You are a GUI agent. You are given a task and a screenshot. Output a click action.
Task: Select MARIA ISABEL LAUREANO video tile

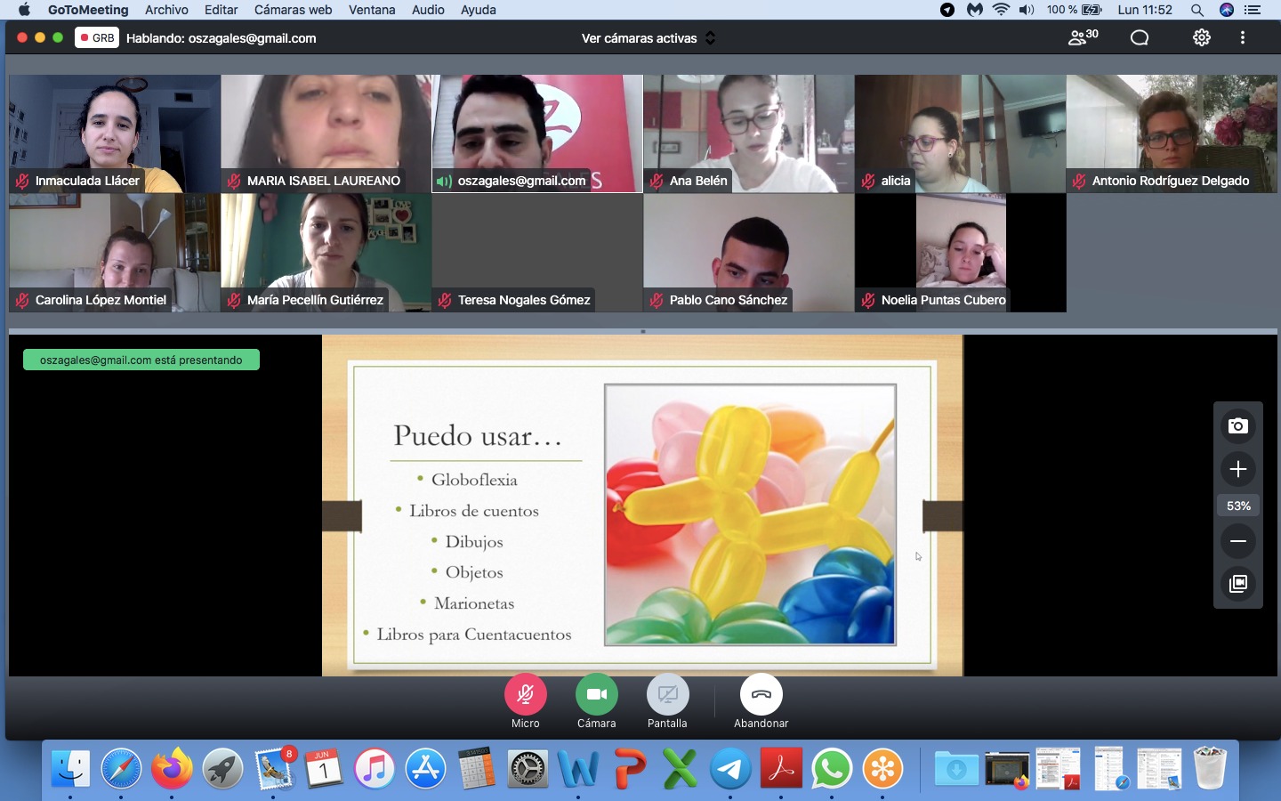point(326,133)
